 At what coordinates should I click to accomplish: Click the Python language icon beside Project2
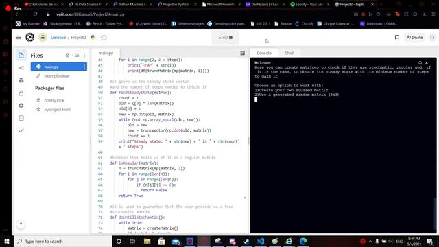pyautogui.click(x=93, y=37)
